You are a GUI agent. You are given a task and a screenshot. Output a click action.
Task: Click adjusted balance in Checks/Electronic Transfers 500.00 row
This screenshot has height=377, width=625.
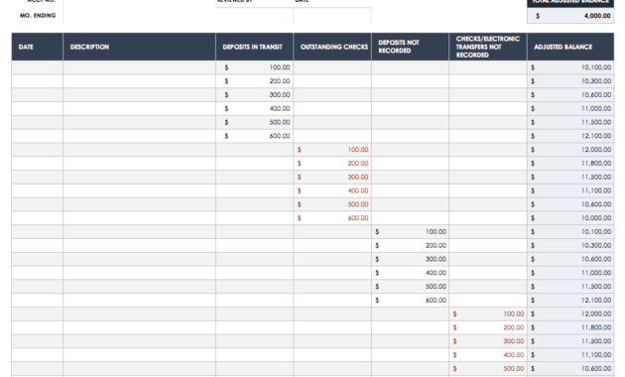point(570,368)
